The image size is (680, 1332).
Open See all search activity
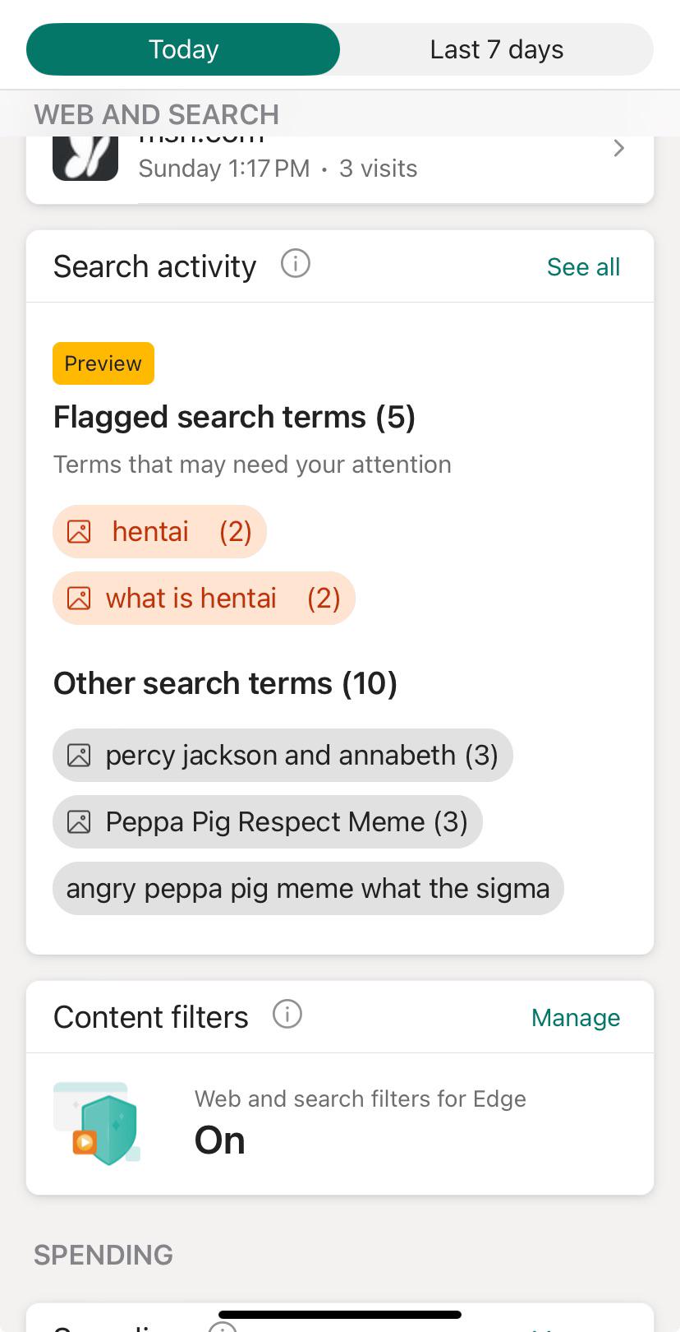click(583, 267)
